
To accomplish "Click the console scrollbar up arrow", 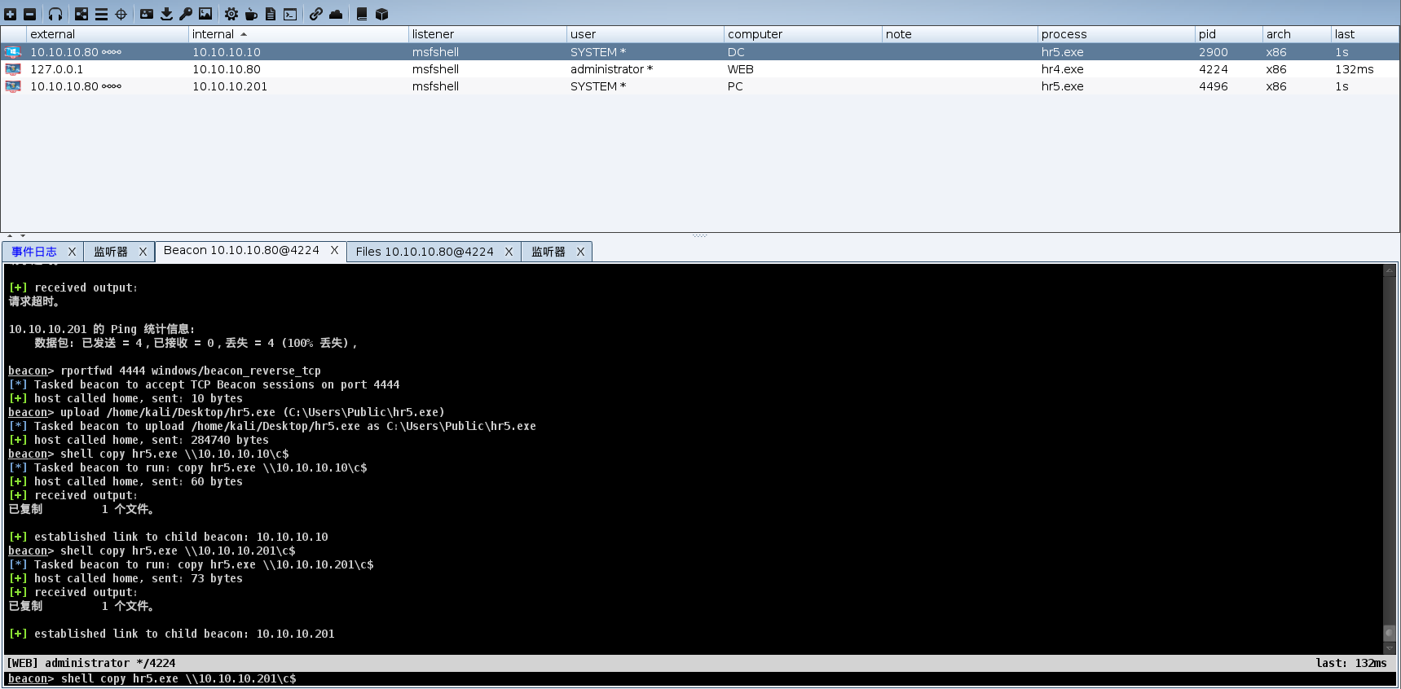I will 1390,270.
